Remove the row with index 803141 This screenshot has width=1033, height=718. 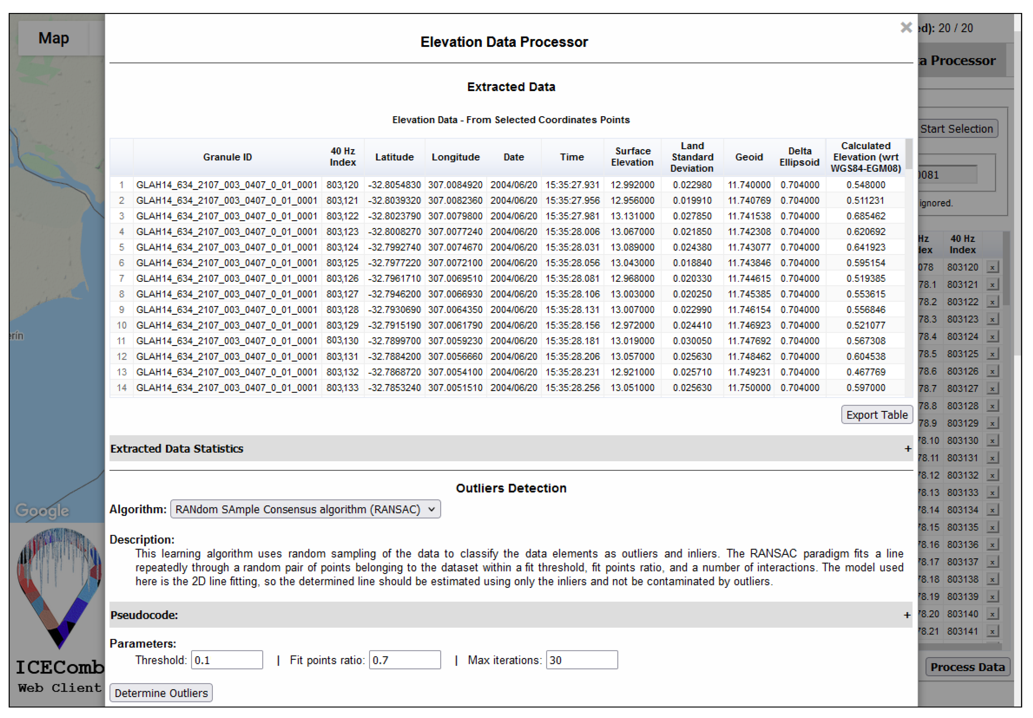click(x=992, y=631)
